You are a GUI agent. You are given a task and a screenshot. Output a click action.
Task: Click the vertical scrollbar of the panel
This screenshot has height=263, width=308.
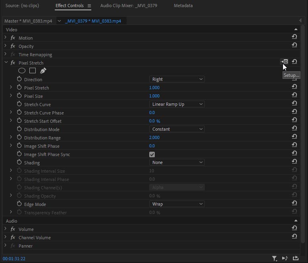click(x=303, y=135)
